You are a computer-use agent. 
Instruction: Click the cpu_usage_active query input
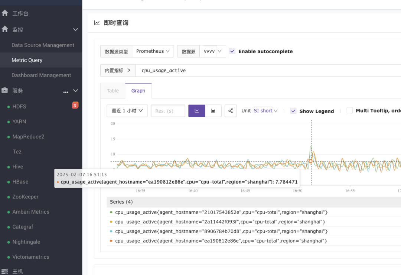(268, 70)
